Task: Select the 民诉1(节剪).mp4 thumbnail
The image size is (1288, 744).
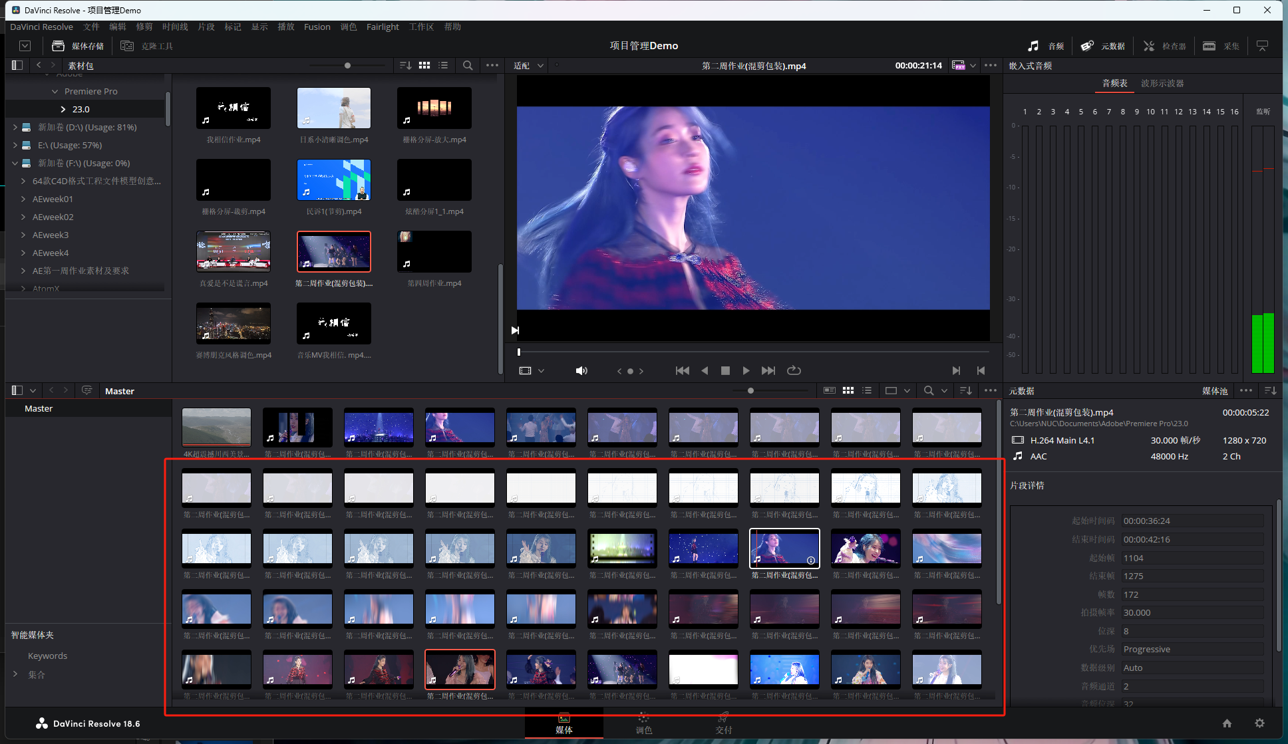Action: coord(333,180)
